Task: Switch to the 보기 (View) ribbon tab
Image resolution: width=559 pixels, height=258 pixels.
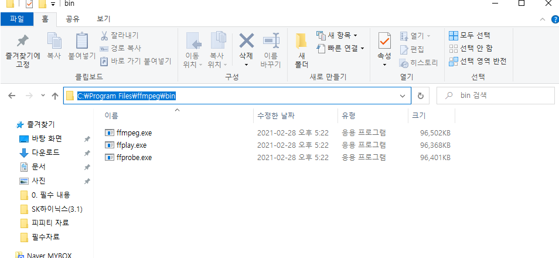Action: (x=104, y=19)
